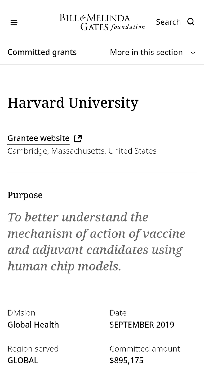Open the More in this section dropdown

click(146, 52)
